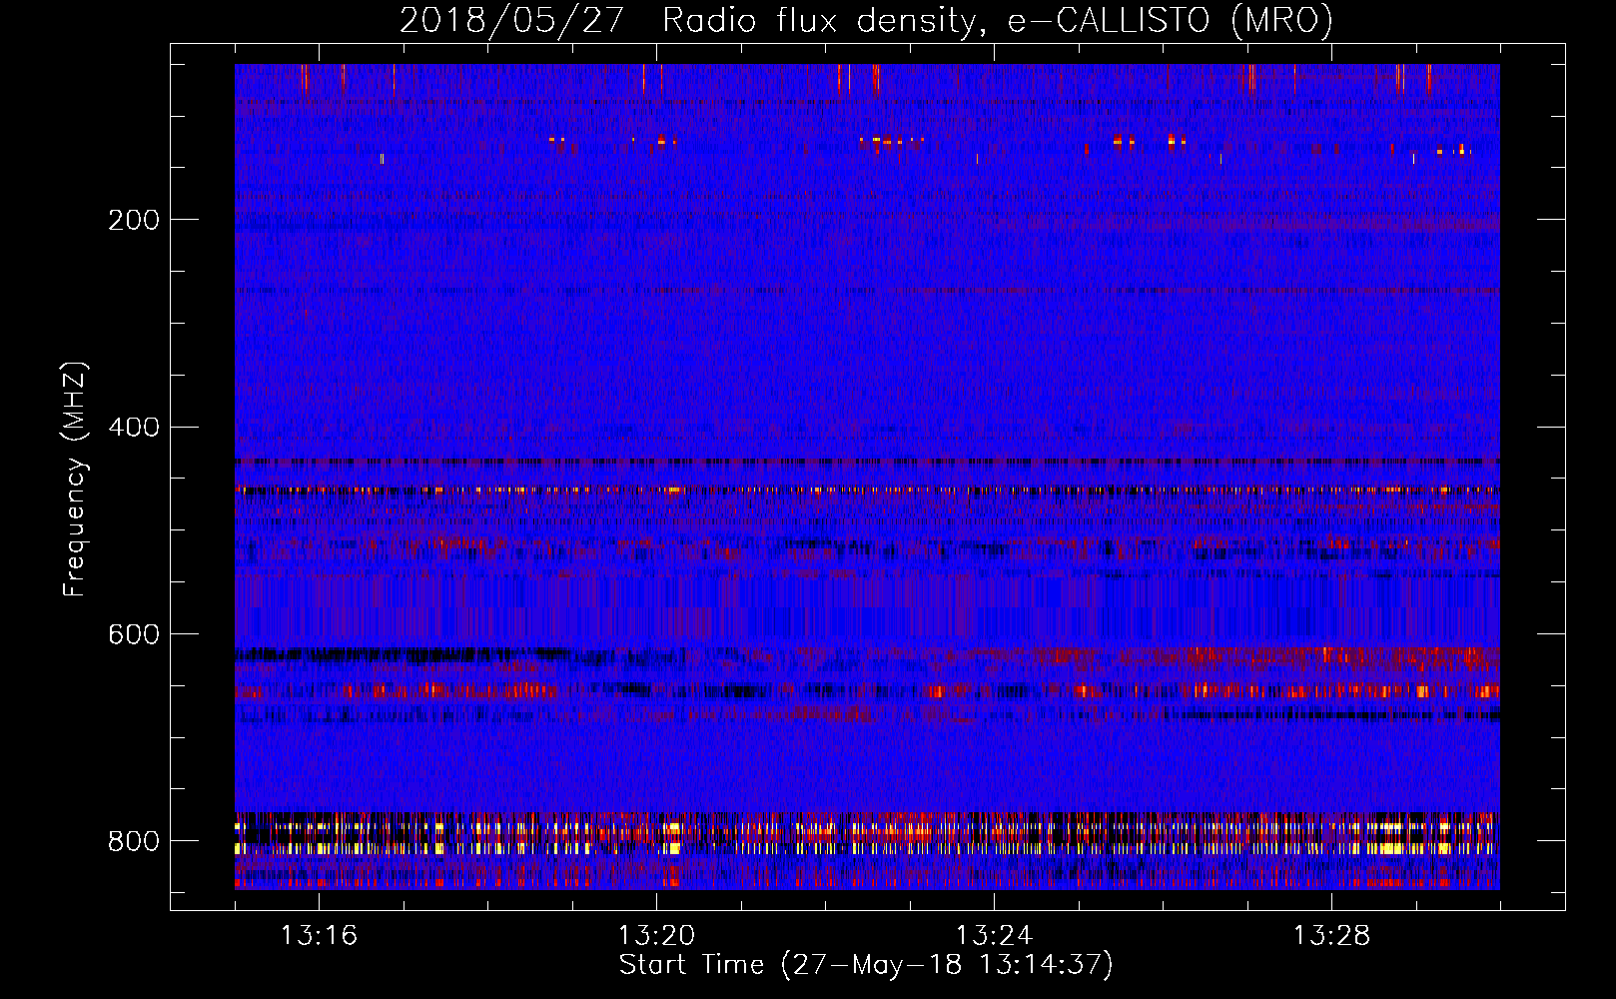Viewport: 1616px width, 999px height.
Task: Click the 800 frequency tick label
Action: (x=133, y=841)
